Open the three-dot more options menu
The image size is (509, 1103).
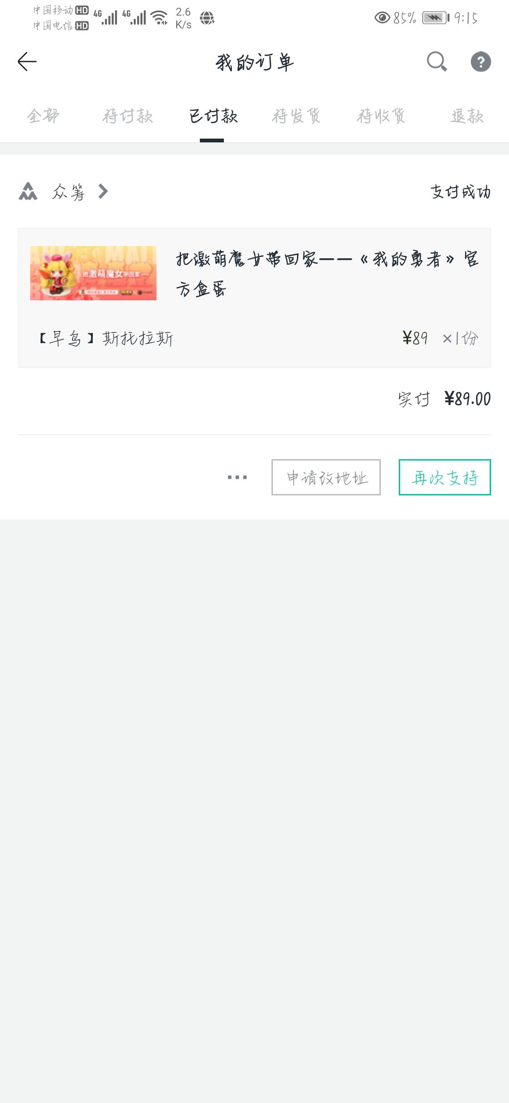237,477
